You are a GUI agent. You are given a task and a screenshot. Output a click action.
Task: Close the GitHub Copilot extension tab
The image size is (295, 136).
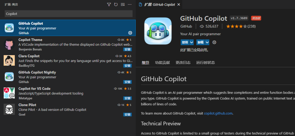tap(179, 4)
